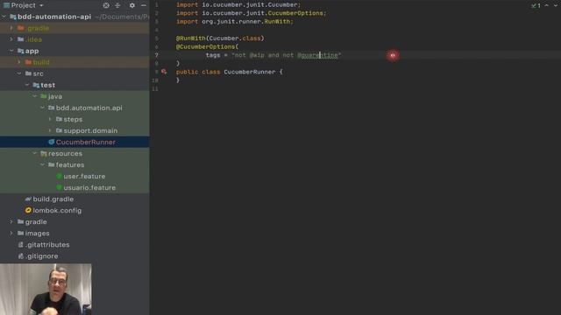Collapse the features folder
Screen dimensions: 561x315
[x=43, y=164]
